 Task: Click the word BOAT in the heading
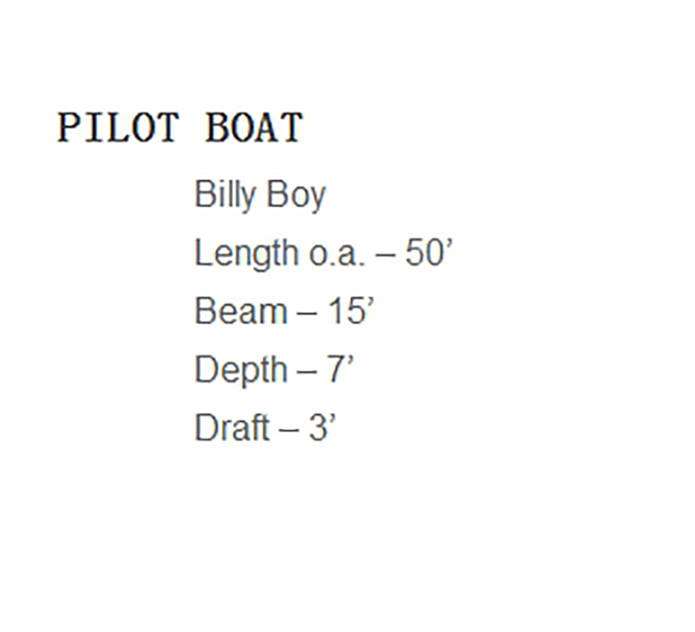tap(253, 128)
